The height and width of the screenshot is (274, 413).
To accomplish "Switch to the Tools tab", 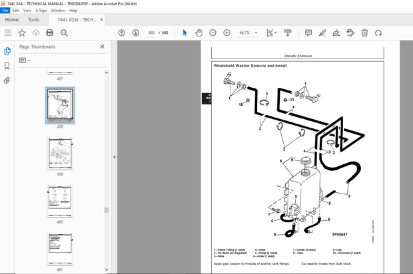I will [x=33, y=20].
